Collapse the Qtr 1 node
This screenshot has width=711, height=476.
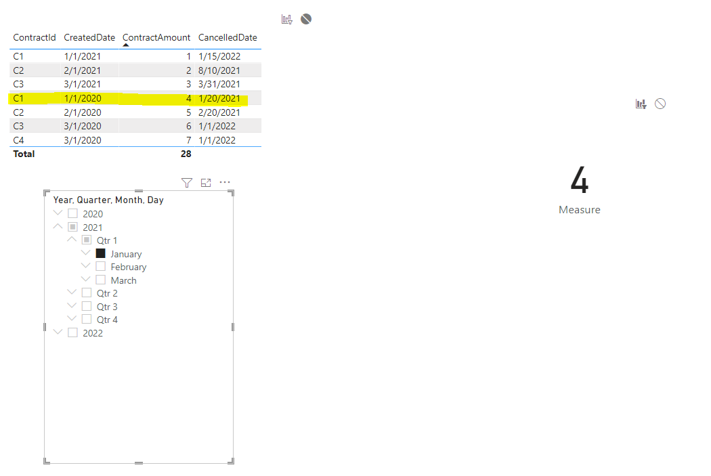[72, 239]
